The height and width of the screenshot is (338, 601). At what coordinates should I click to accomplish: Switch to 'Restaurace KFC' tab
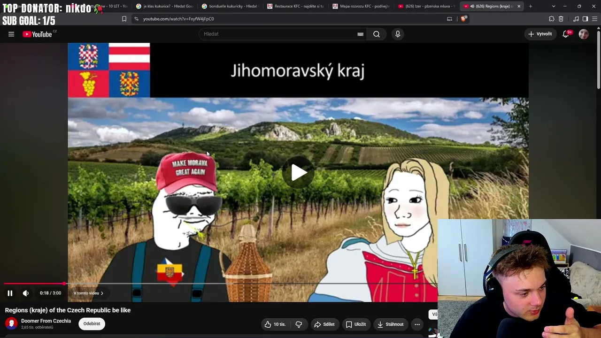point(296,6)
